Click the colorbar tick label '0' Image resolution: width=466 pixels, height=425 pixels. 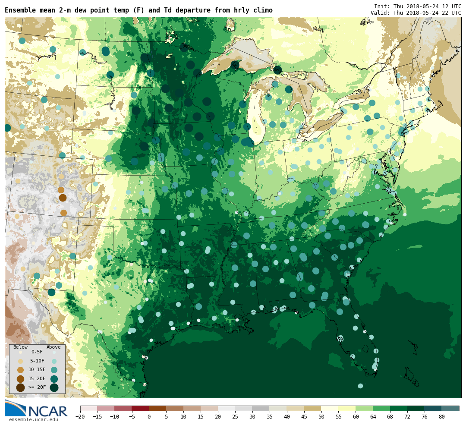pyautogui.click(x=149, y=417)
